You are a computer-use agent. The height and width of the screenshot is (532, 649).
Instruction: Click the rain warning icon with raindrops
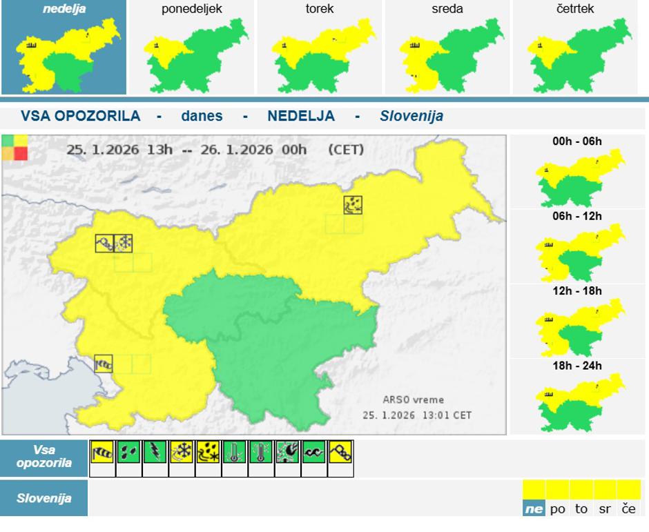pyautogui.click(x=128, y=452)
